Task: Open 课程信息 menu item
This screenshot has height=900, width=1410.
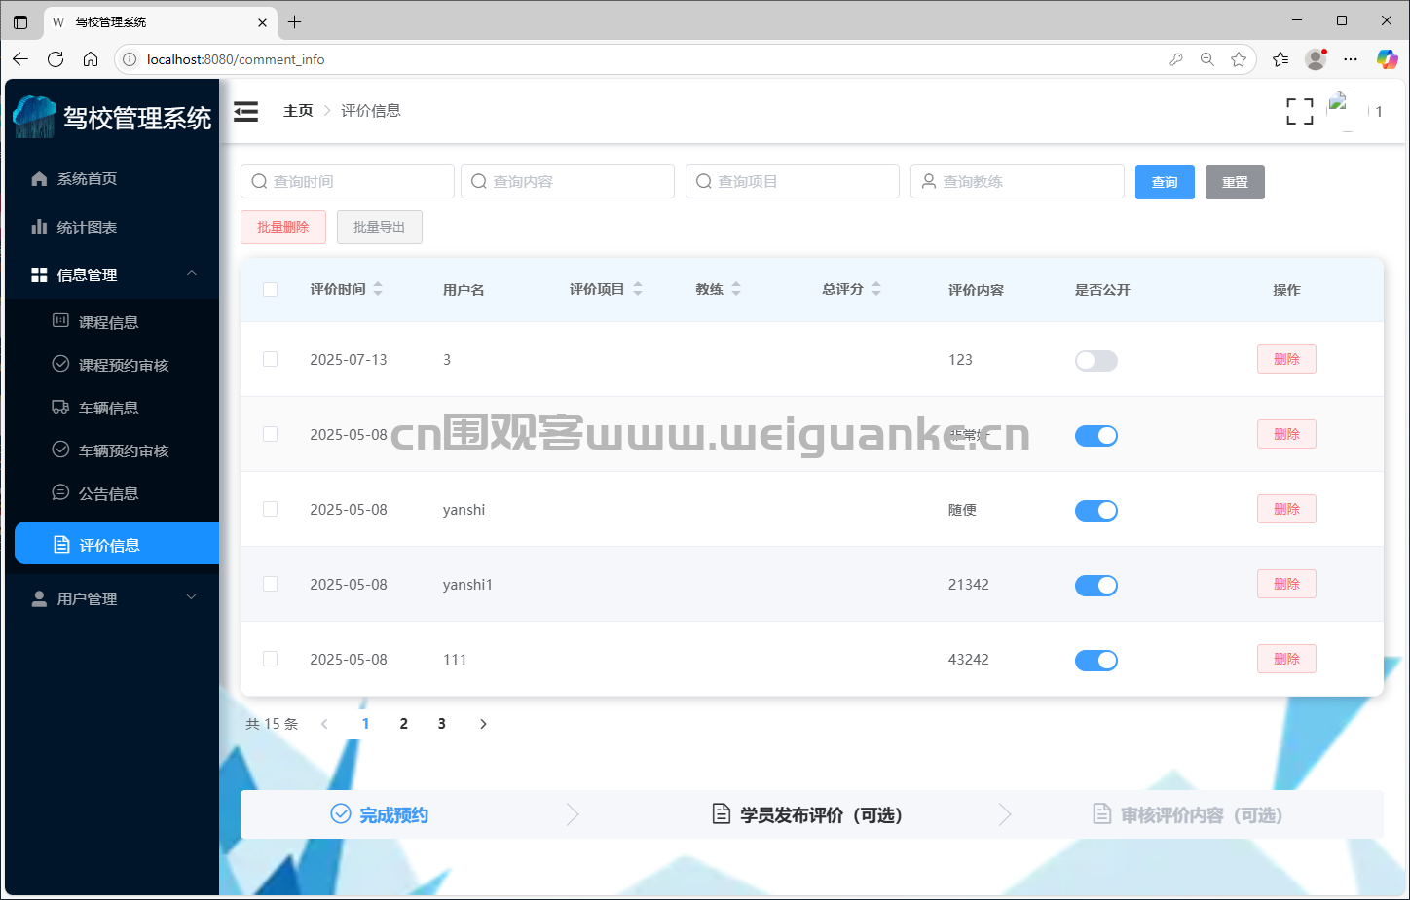Action: pyautogui.click(x=112, y=322)
